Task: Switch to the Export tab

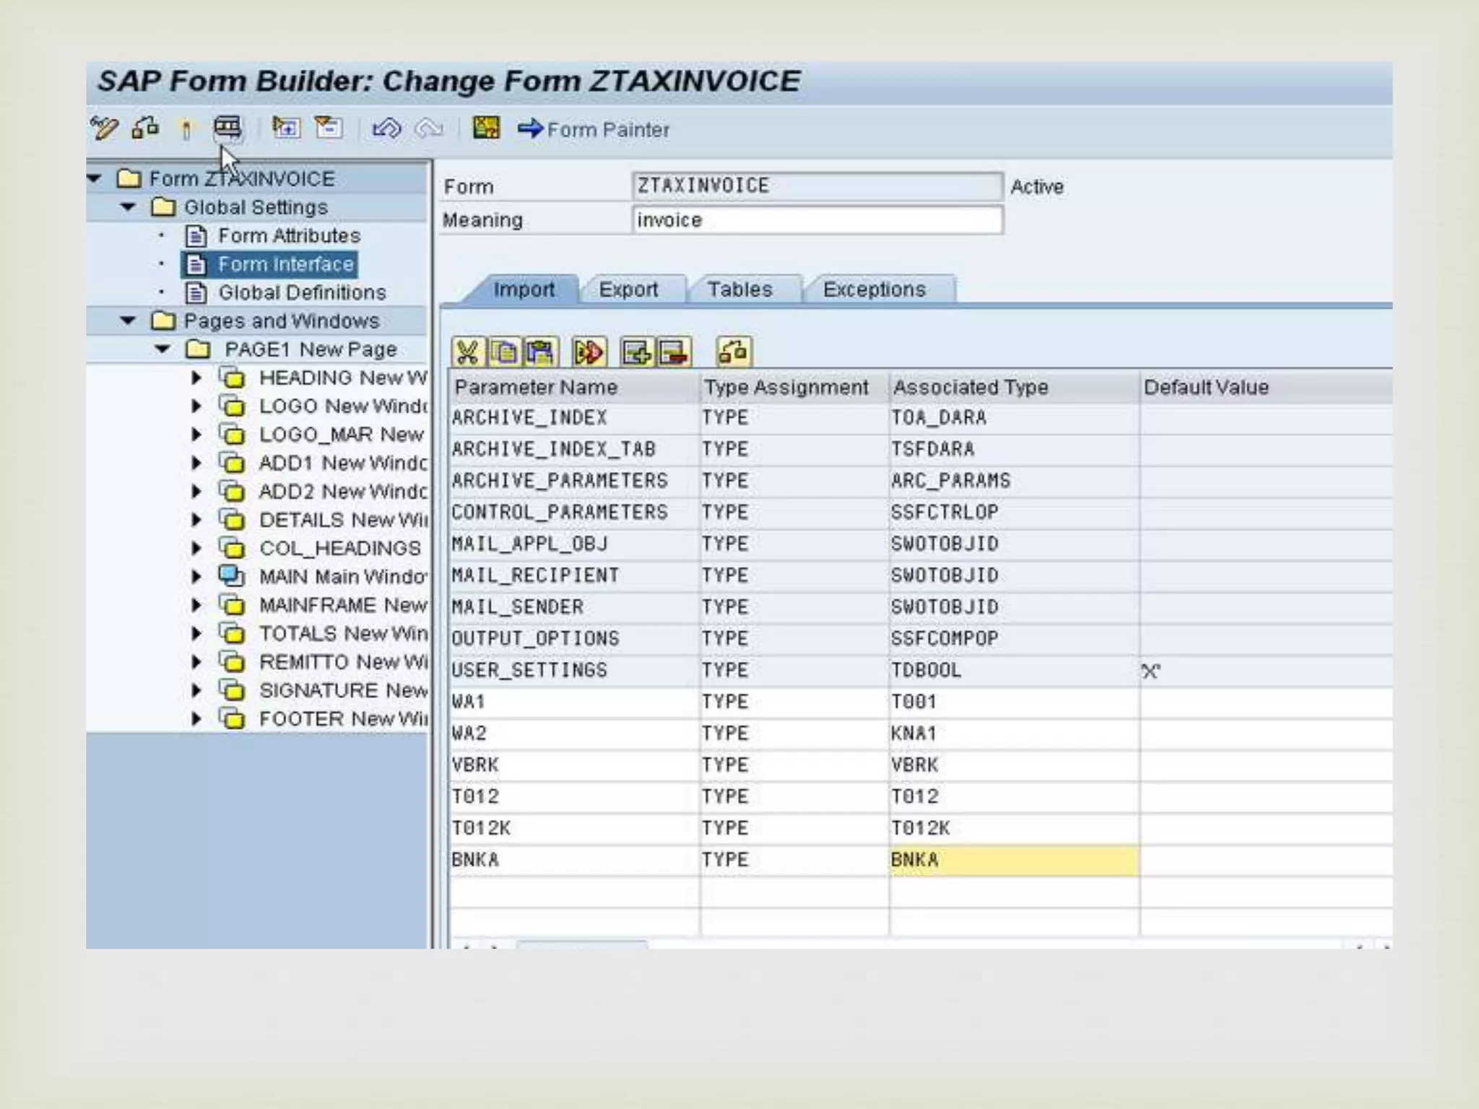Action: pyautogui.click(x=628, y=290)
